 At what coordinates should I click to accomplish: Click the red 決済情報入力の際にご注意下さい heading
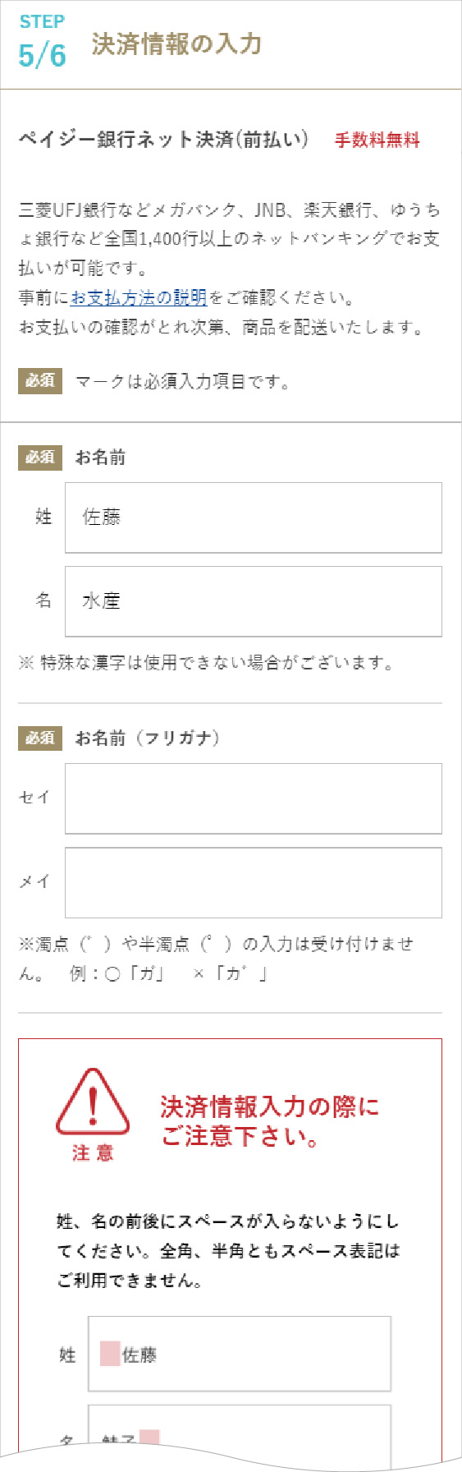(270, 1121)
